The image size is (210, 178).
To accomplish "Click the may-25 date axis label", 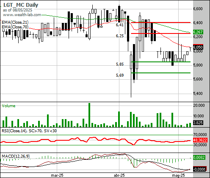I will coord(179,175).
